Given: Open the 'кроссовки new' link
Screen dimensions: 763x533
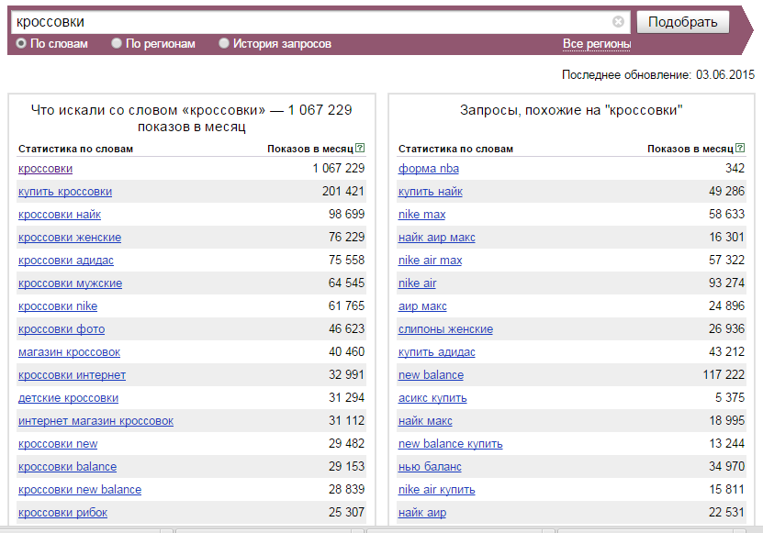Looking at the screenshot, I should [x=58, y=443].
